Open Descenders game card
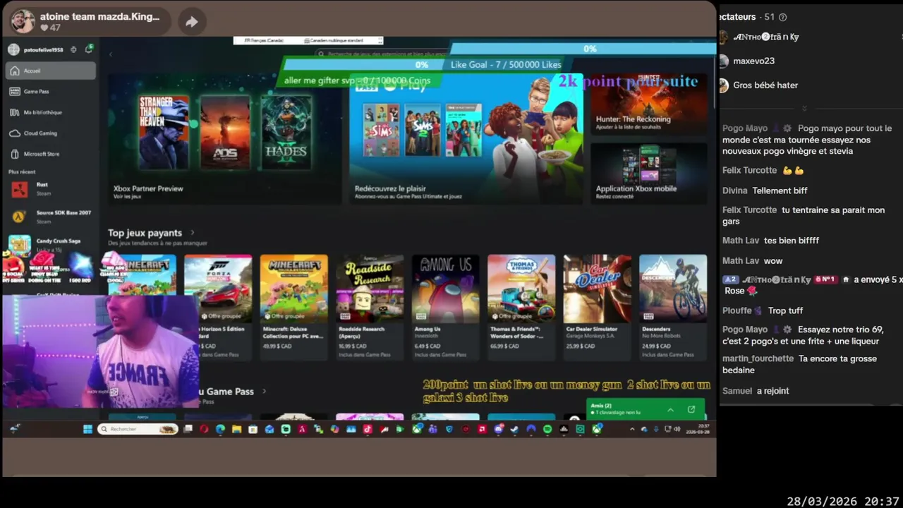 coord(673,307)
